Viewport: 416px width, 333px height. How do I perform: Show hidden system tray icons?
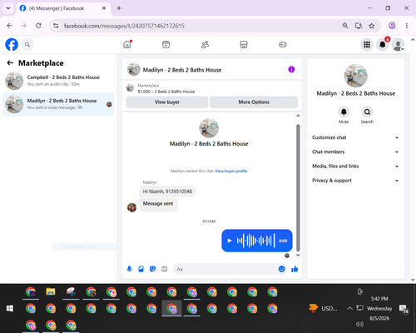coord(349,308)
